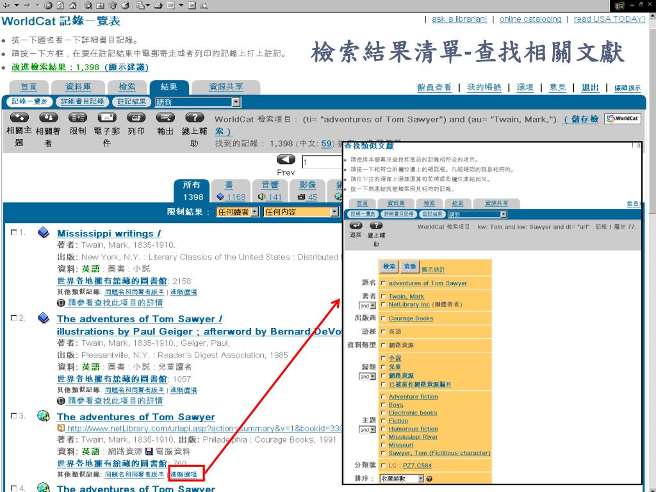Tick the Adventure fiction subject checkbox
Image resolution: width=656 pixels, height=492 pixels.
[383, 397]
